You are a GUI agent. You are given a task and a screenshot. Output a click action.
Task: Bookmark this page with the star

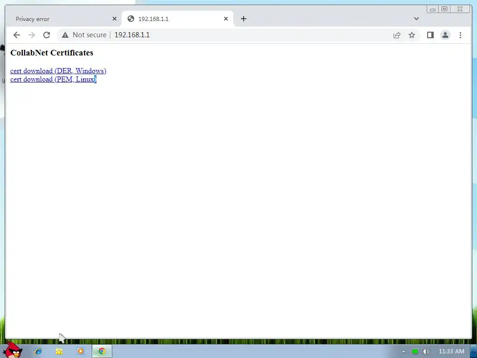tap(412, 35)
